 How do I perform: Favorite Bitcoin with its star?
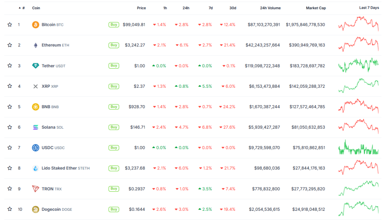tap(9, 25)
